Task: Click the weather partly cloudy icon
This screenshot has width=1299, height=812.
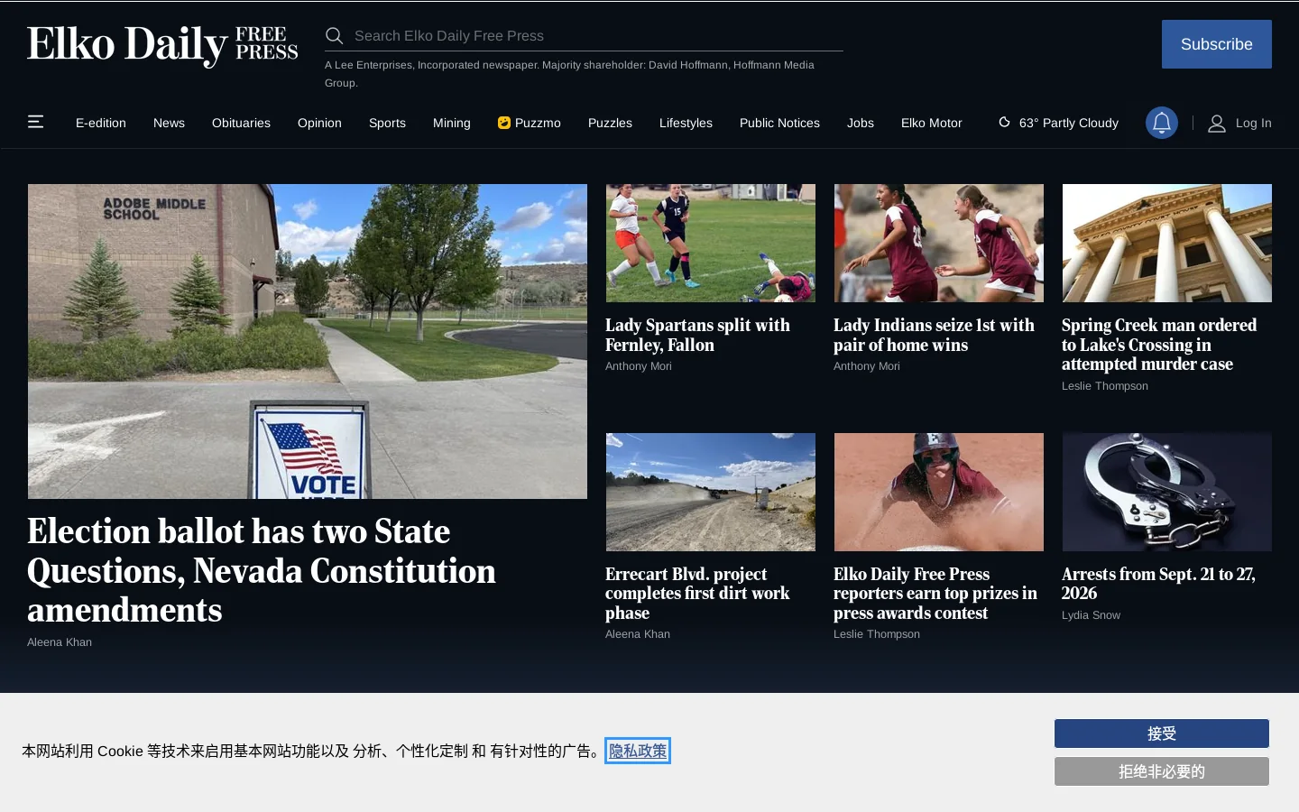Action: pos(1004,122)
